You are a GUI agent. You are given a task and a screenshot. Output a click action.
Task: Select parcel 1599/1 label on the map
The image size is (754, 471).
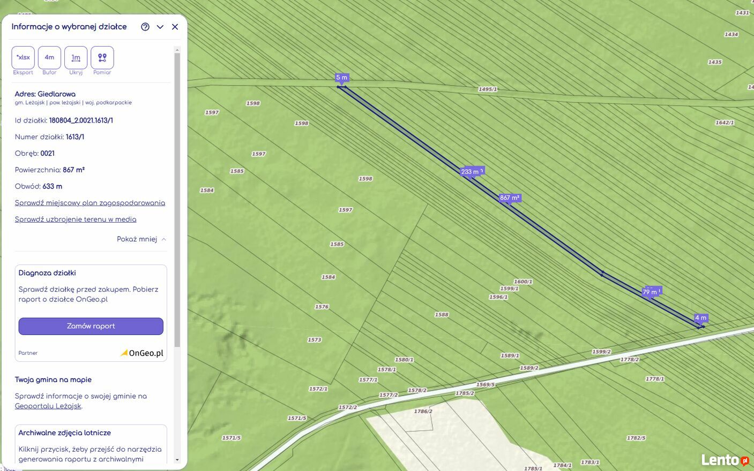[x=509, y=288]
